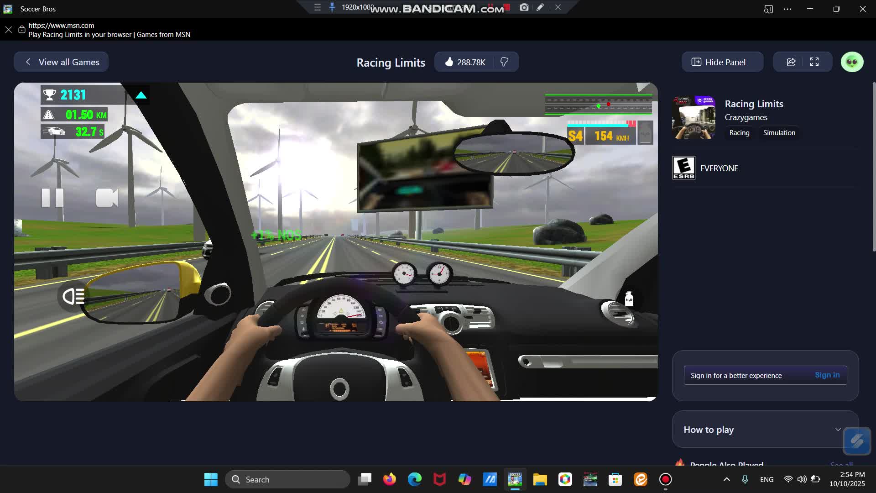Select the Racing tag
876x493 pixels.
739,133
